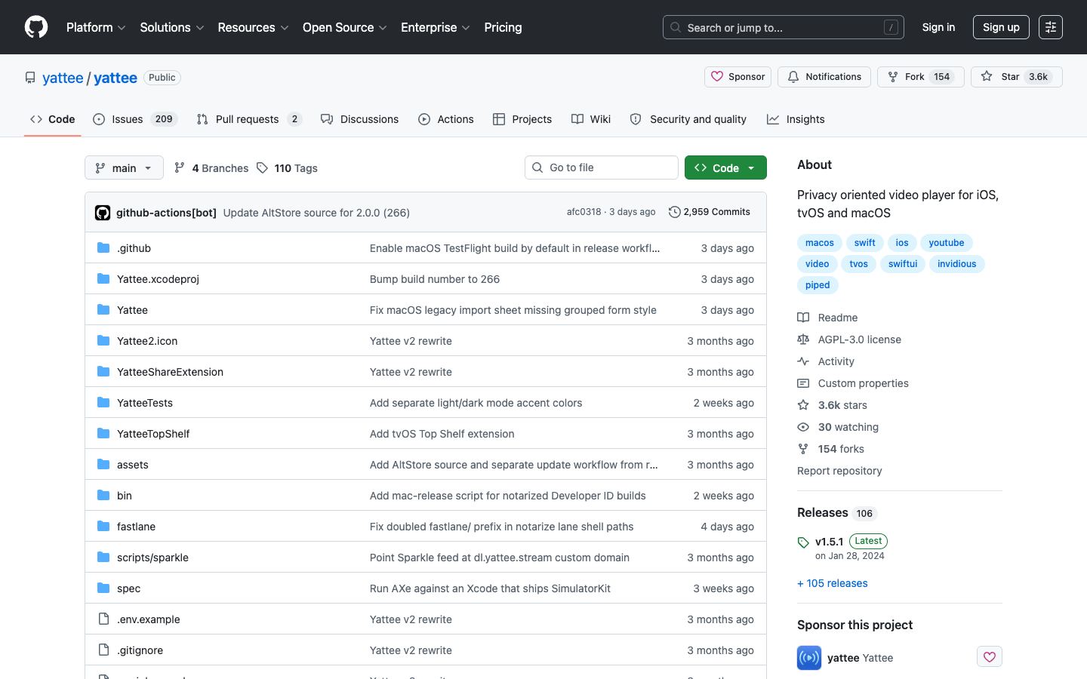The image size is (1087, 679).
Task: Open the YatteeTopShelf folder
Action: [x=153, y=434]
